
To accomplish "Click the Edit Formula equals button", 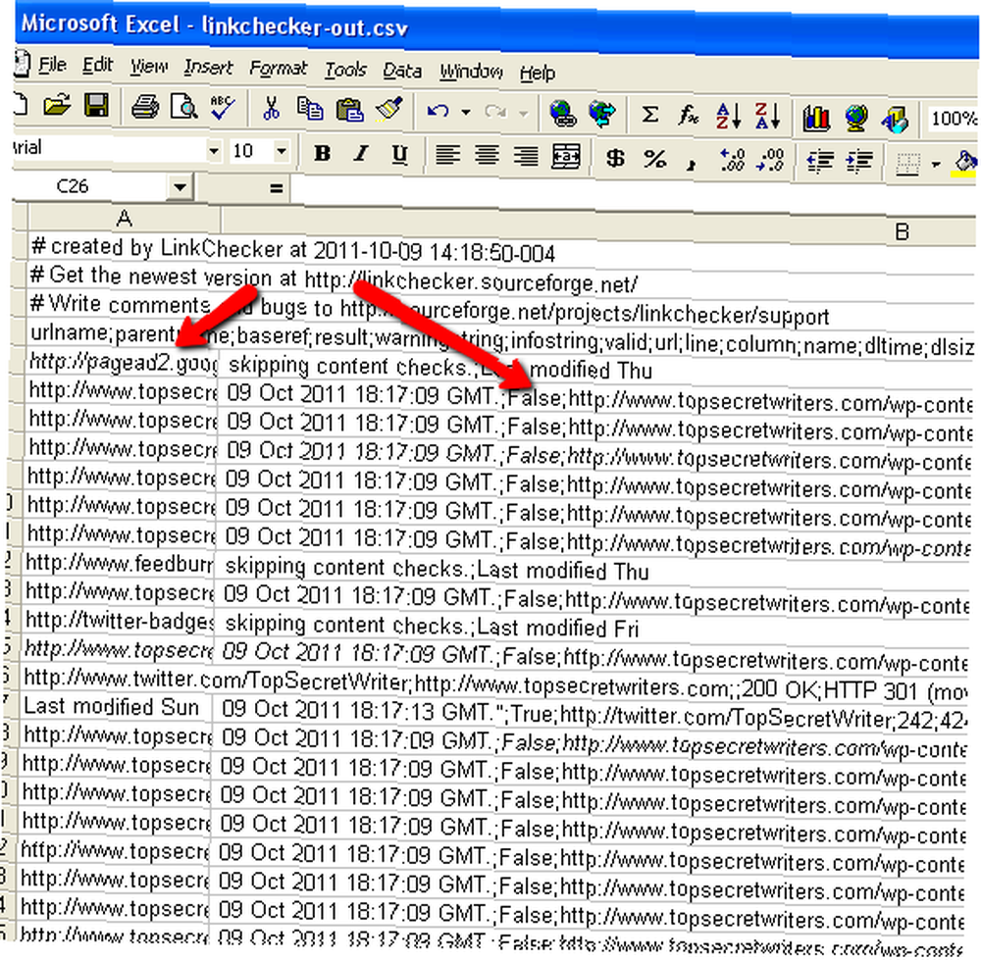I will (276, 189).
